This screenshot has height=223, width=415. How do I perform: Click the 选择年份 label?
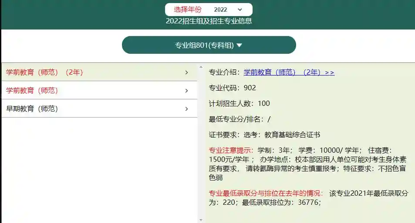click(x=187, y=10)
